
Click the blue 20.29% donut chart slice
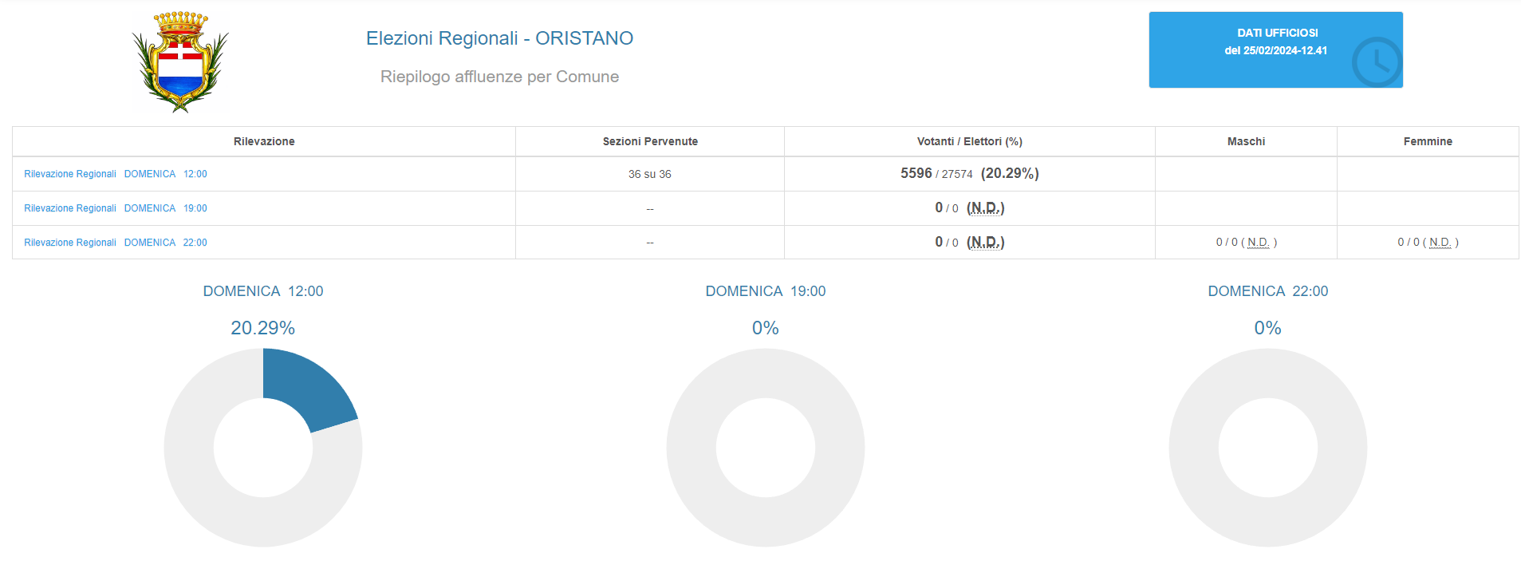click(307, 388)
